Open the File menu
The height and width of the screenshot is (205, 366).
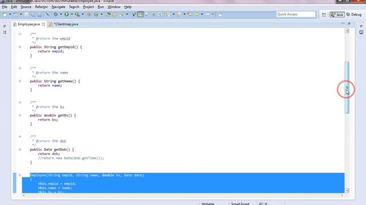[x=5, y=7]
